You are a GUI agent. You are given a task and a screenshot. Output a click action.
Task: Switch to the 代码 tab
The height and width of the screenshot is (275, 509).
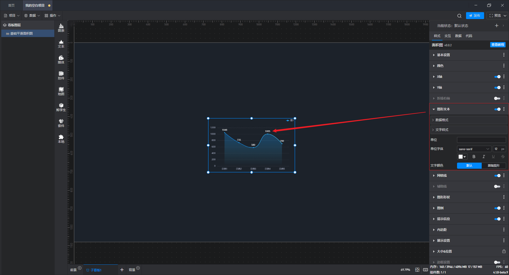[469, 36]
